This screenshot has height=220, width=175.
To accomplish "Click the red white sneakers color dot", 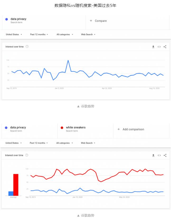I will (x=62, y=128).
